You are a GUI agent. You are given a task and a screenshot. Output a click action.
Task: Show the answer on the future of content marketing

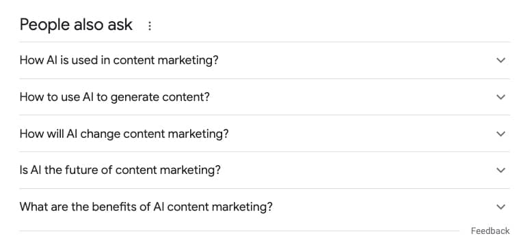point(265,170)
